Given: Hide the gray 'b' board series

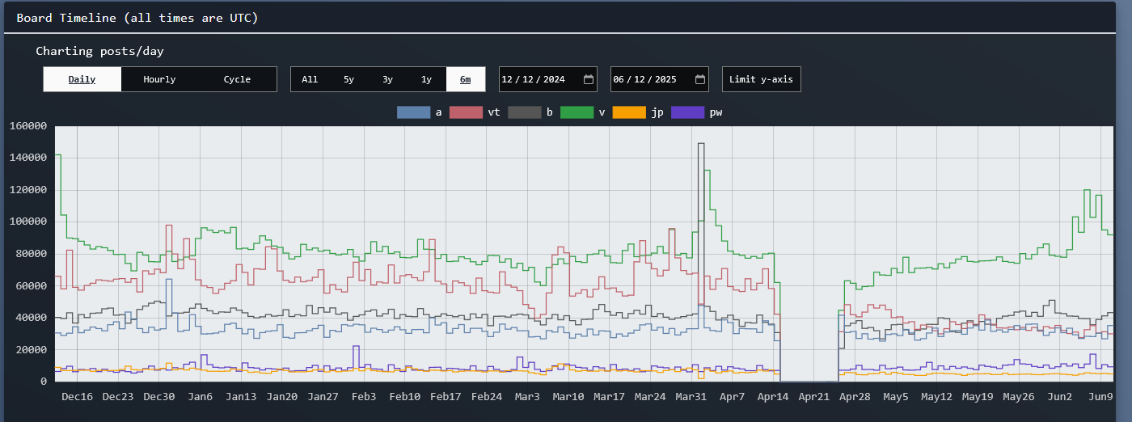Looking at the screenshot, I should (x=524, y=112).
